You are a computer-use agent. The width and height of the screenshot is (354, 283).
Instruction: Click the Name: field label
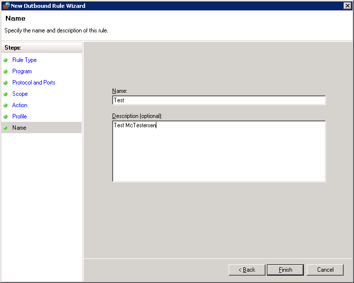119,91
